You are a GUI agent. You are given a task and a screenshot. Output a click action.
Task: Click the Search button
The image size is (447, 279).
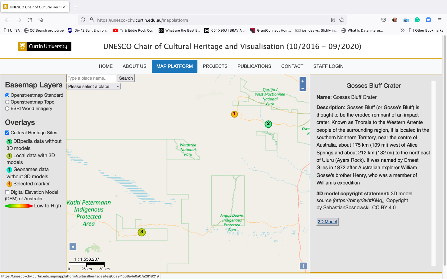pyautogui.click(x=126, y=78)
